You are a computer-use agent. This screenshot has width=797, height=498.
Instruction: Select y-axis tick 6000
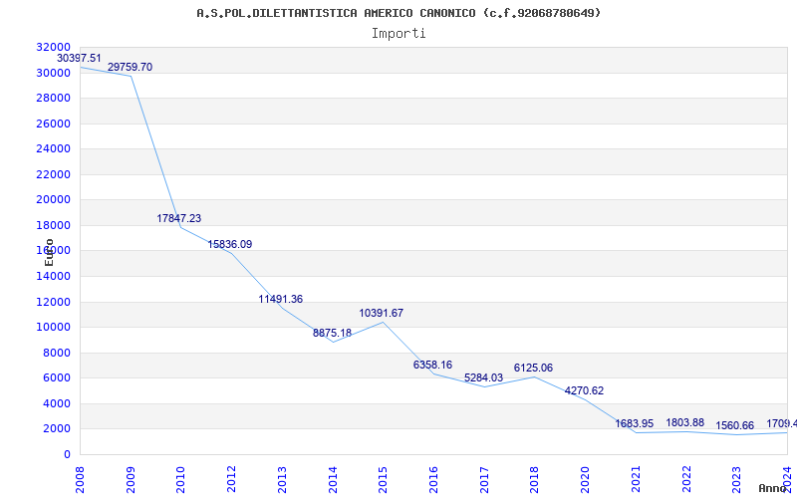(57, 378)
